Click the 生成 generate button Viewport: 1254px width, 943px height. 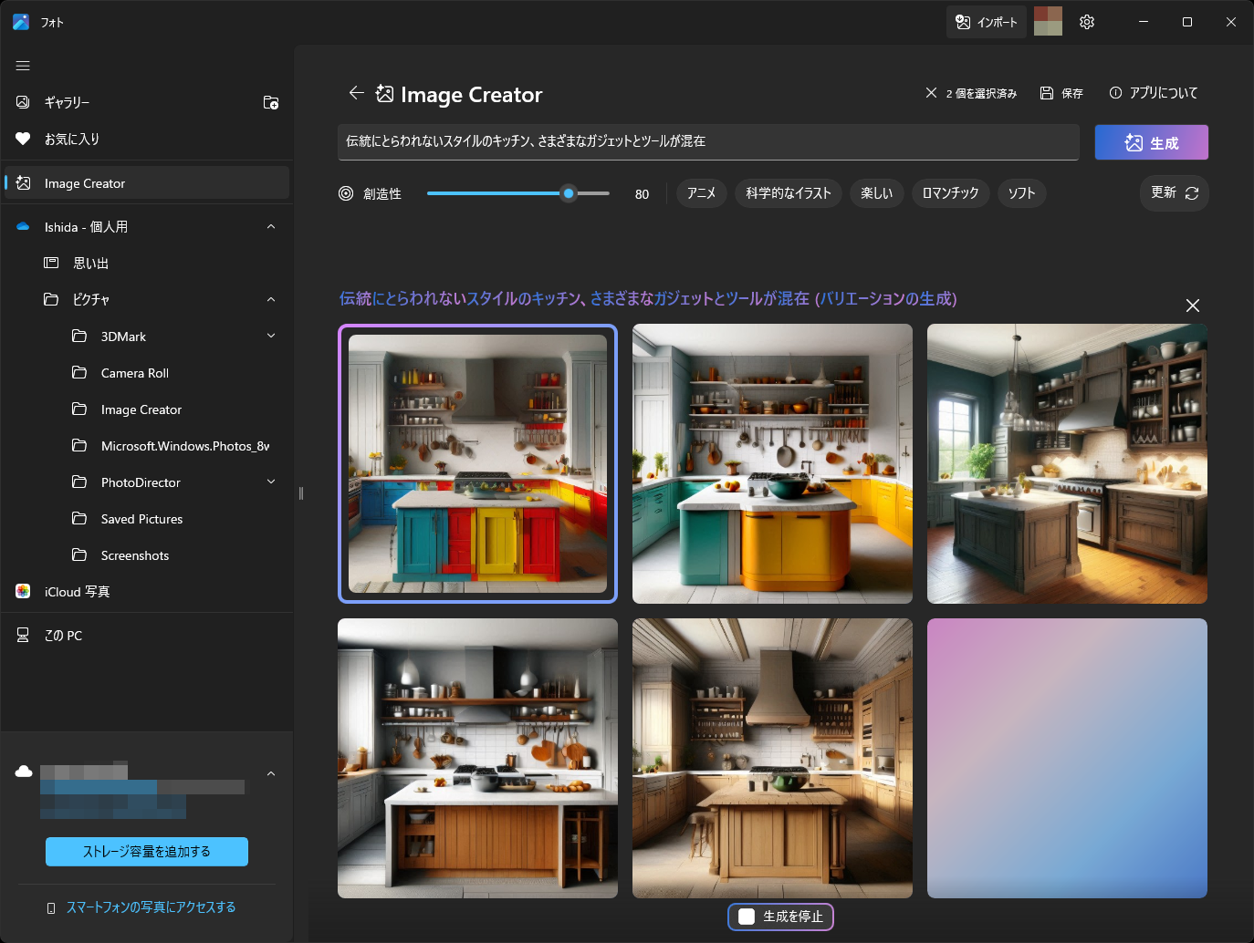coord(1152,142)
